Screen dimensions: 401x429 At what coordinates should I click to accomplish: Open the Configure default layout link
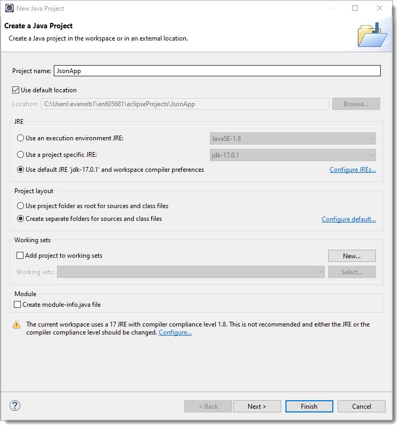pos(349,219)
